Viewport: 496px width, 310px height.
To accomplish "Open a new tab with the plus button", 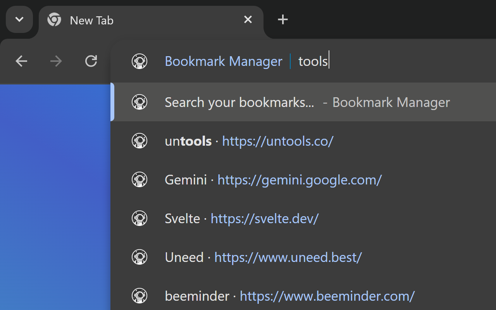I will coord(282,19).
